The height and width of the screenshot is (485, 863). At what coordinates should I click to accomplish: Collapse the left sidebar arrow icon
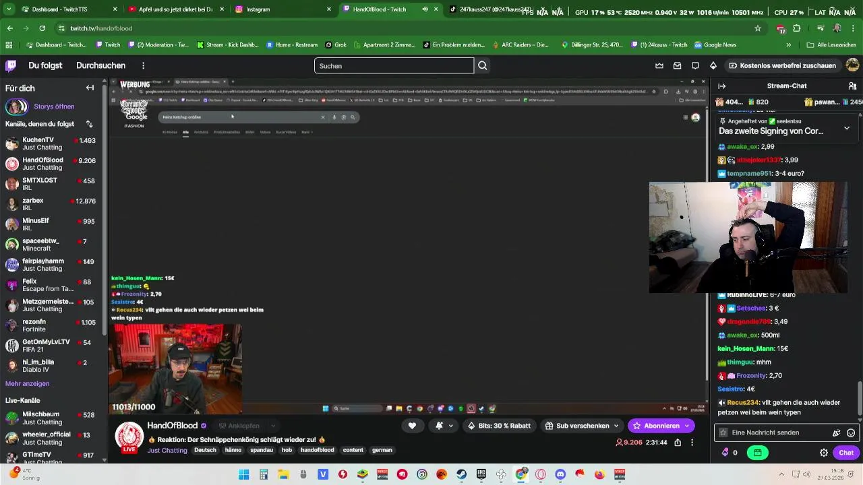(x=90, y=88)
